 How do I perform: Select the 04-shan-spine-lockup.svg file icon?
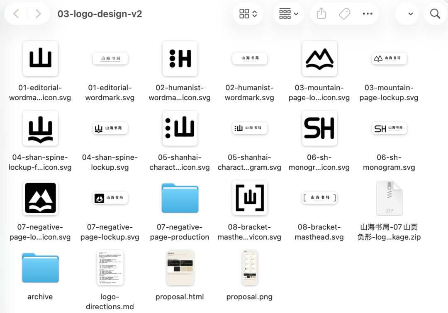110,128
